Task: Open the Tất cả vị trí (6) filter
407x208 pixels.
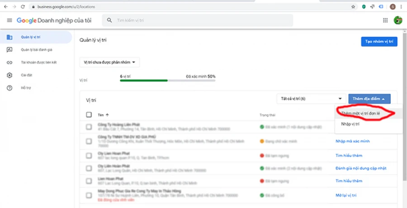Action: 311,99
